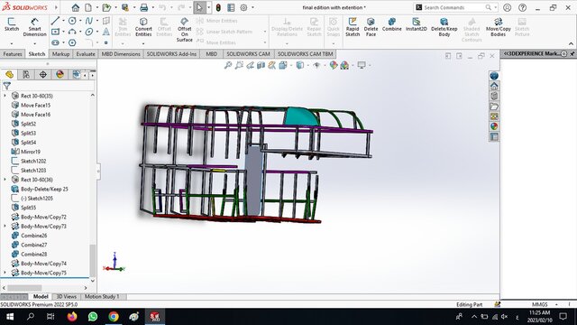
Task: Select the Corner Rectangle tool
Action: [55, 32]
